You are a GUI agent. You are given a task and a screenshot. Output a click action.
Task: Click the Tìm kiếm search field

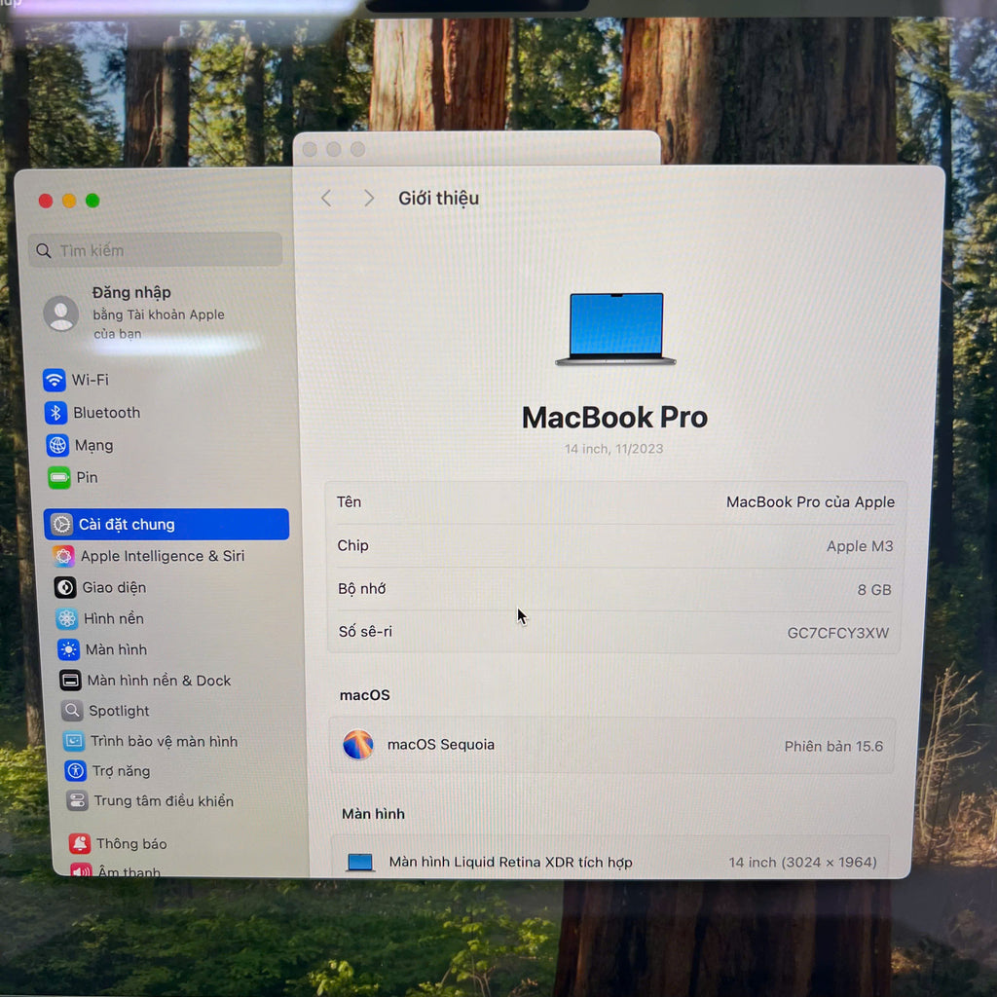point(156,250)
